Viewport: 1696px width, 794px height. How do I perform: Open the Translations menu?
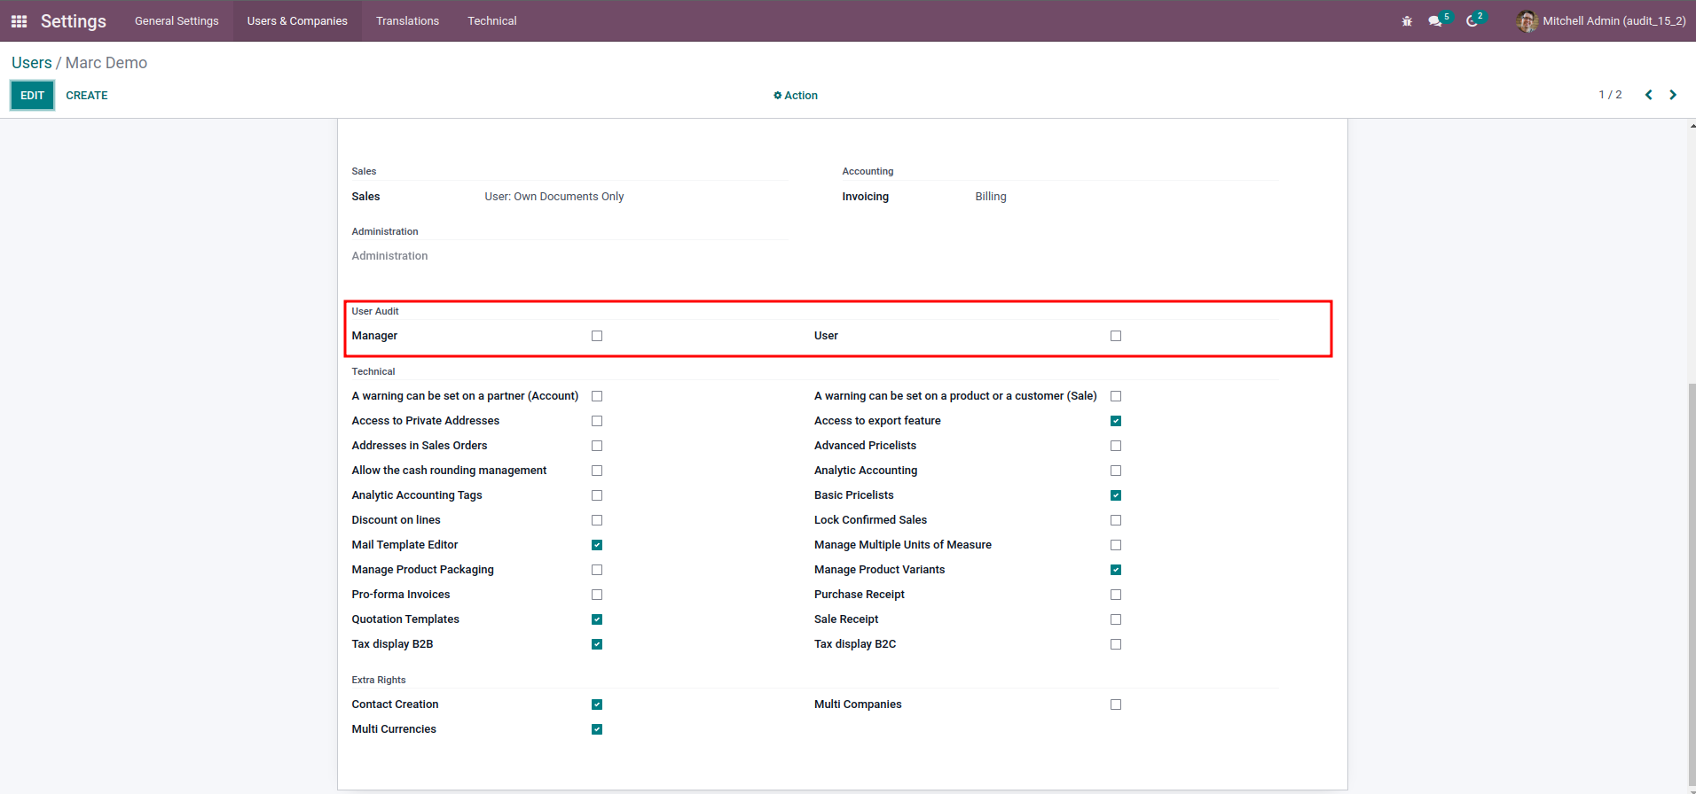click(x=407, y=21)
